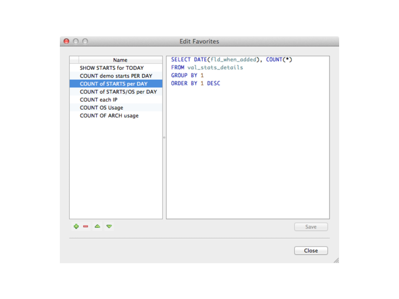Viewport: 399px width, 299px height.
Task: Close the Edit Favorites window with the red button
Action: pyautogui.click(x=66, y=41)
